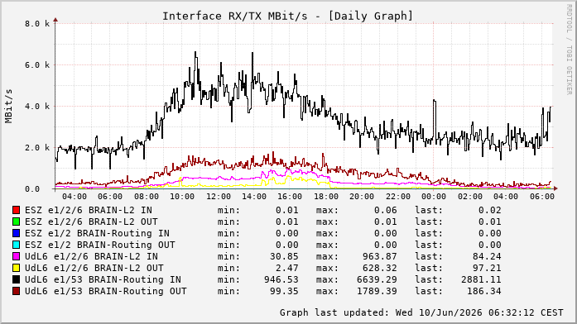The width and height of the screenshot is (577, 324).
Task: Click the Graph last updated timestamp
Action: click(x=421, y=312)
